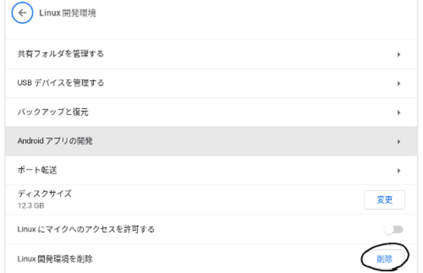The image size is (423, 273).
Task: Open 共有フォルダを管理する menu entry
Action: point(61,54)
